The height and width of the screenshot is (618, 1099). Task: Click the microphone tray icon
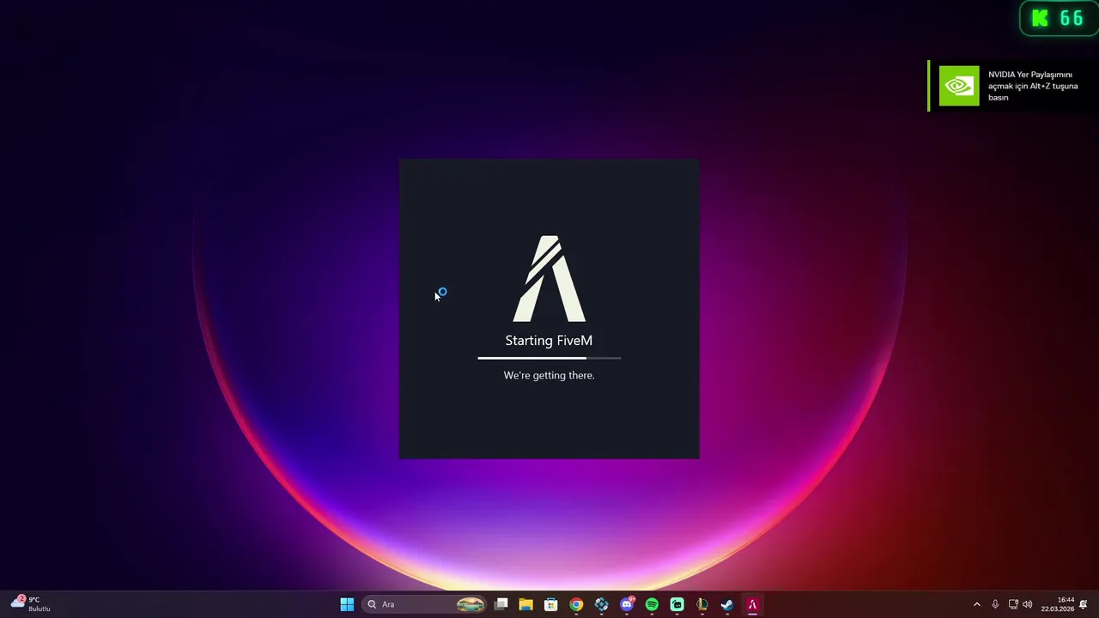point(995,604)
